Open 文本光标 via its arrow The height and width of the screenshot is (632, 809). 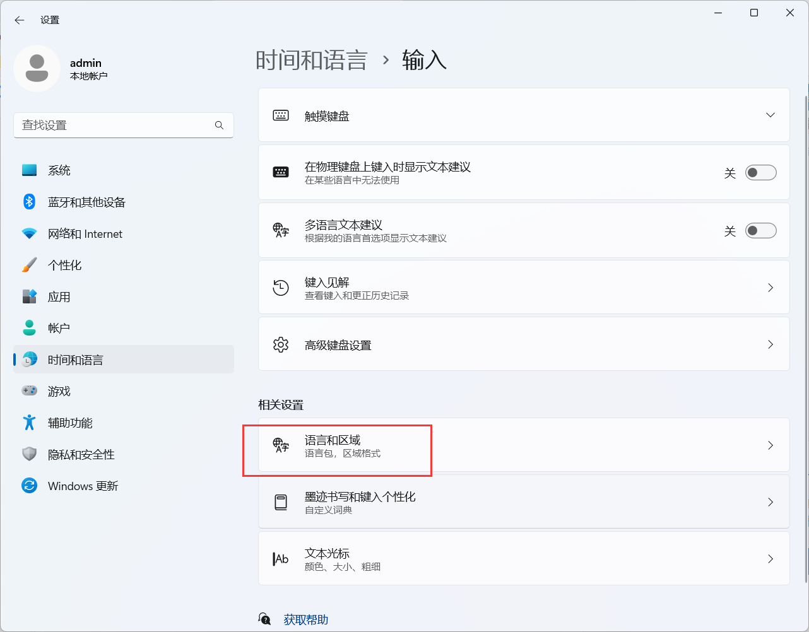pos(771,559)
